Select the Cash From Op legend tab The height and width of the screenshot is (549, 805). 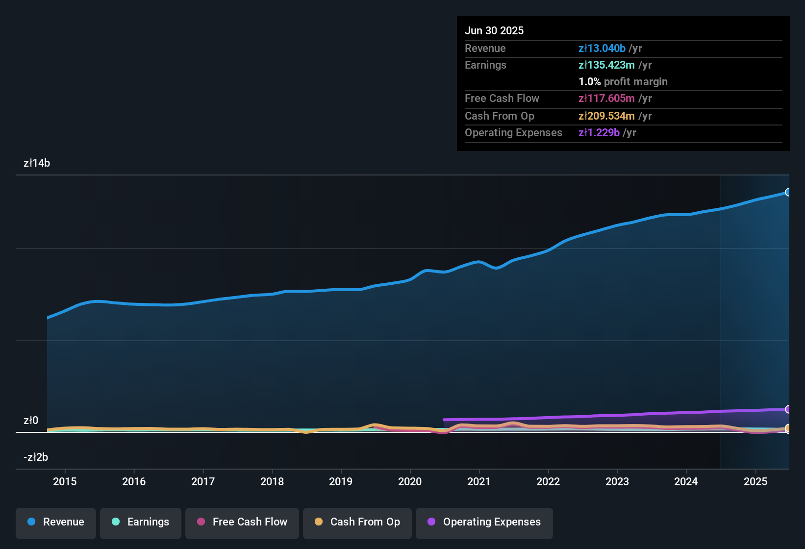coord(357,522)
